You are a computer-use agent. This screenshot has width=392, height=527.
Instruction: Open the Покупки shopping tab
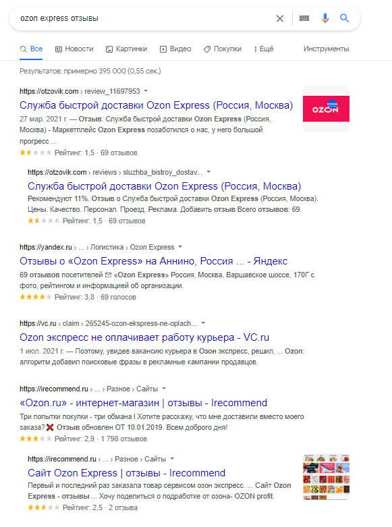click(x=222, y=49)
